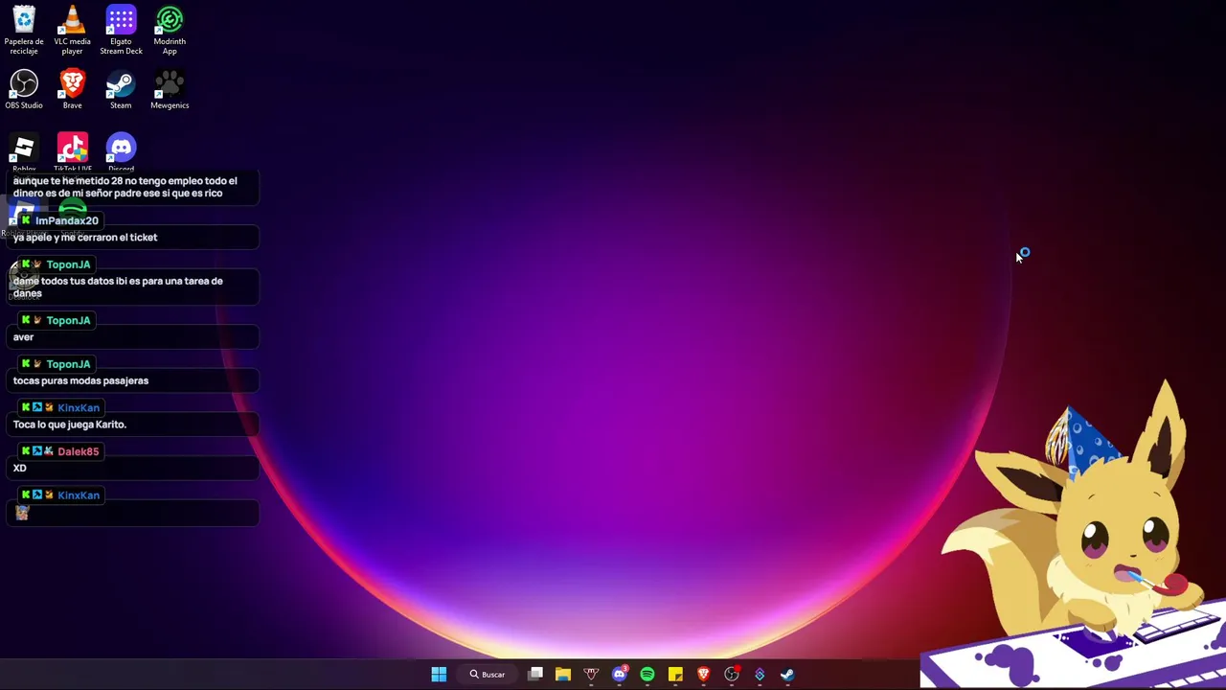The image size is (1226, 690).
Task: Open the Mewgenics paw desktop icon
Action: point(170,90)
